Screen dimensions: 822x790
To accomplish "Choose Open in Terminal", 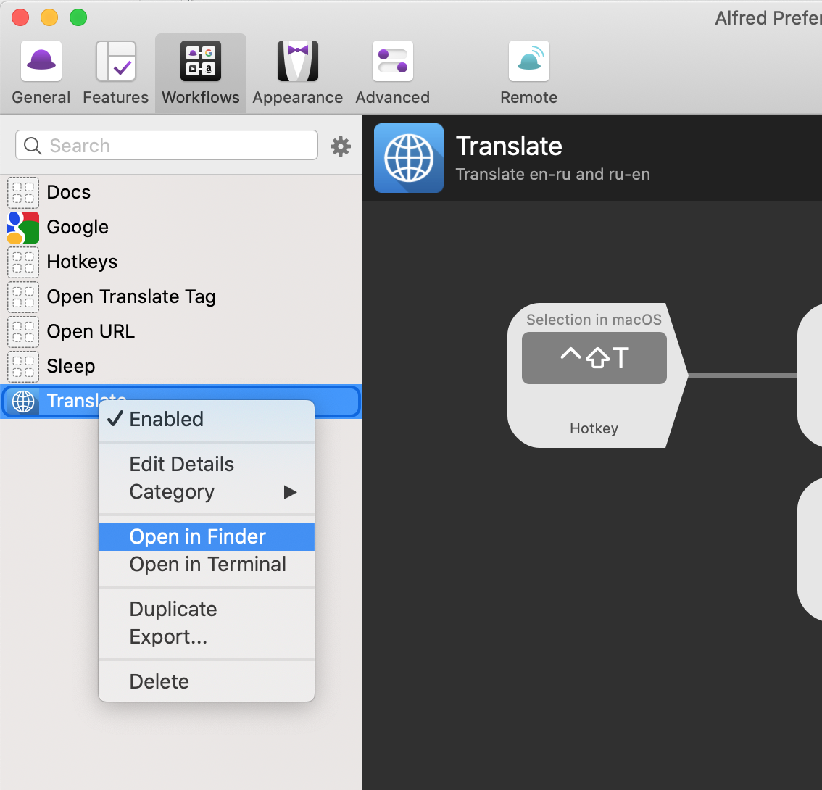I will point(207,565).
